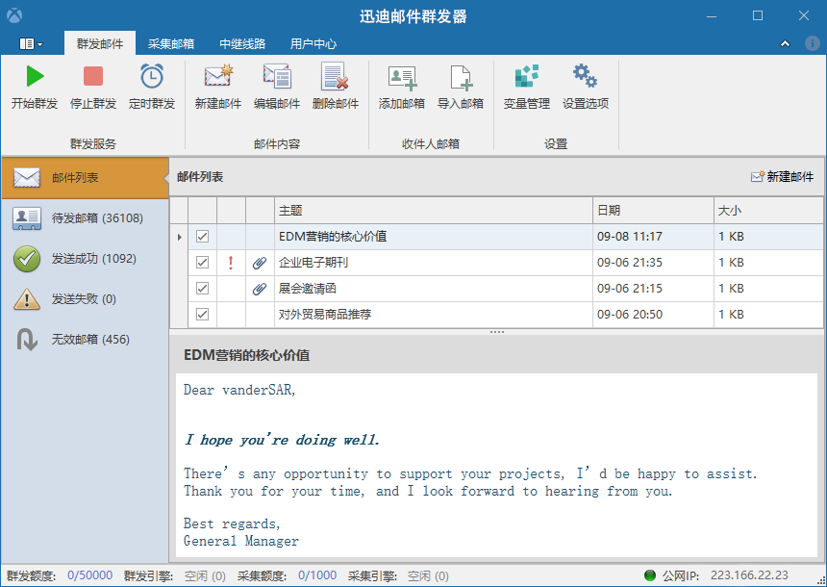
Task: Click the 开始群发 green play icon
Action: pyautogui.click(x=35, y=77)
